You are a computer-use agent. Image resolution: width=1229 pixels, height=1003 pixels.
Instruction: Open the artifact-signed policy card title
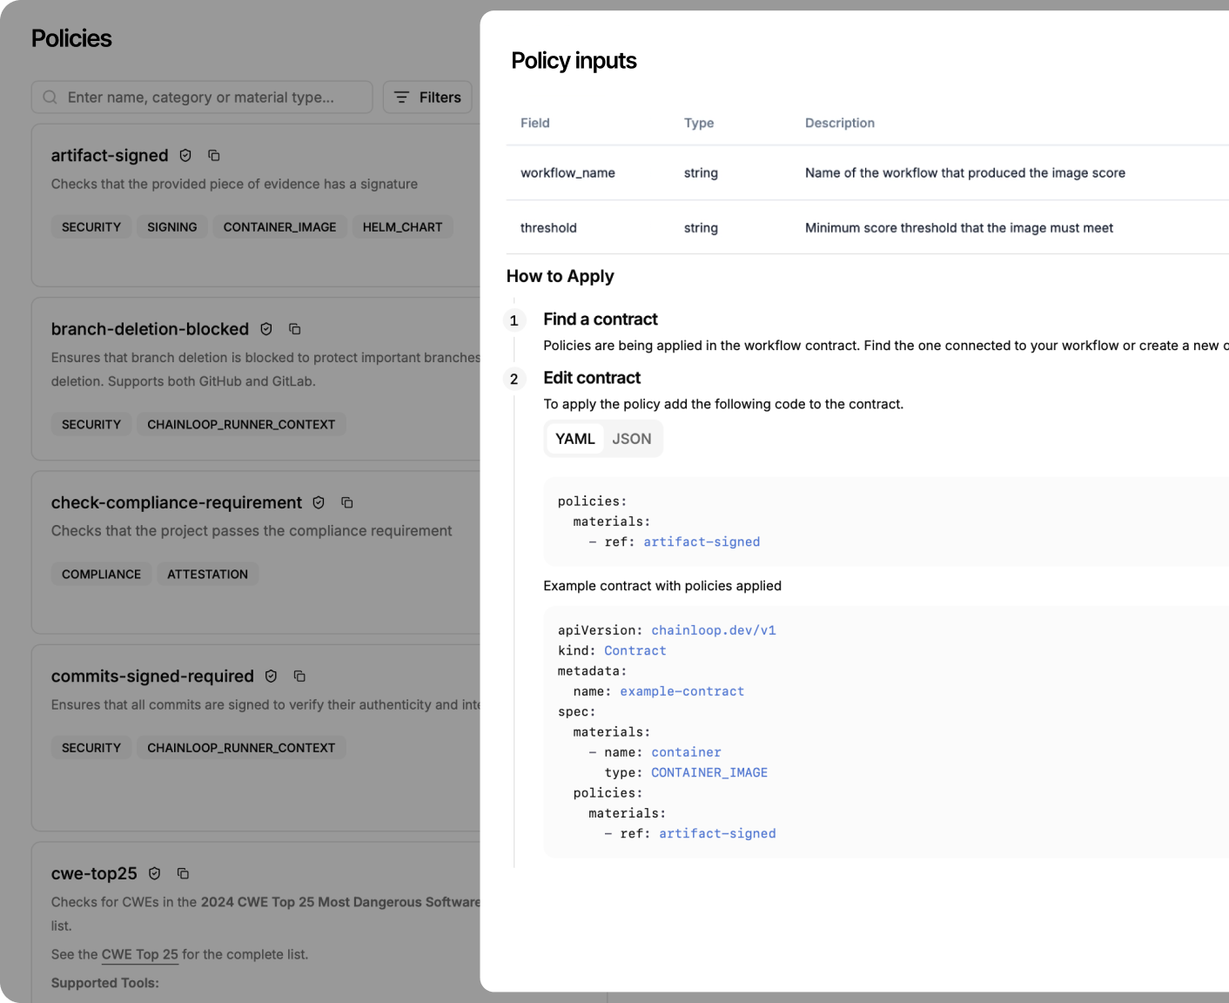pos(110,156)
